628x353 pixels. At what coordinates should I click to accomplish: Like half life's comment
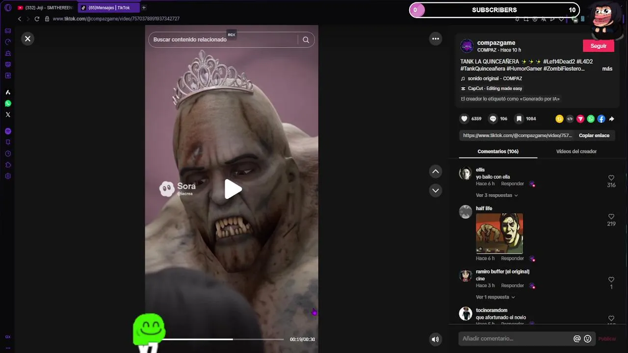coord(611,217)
